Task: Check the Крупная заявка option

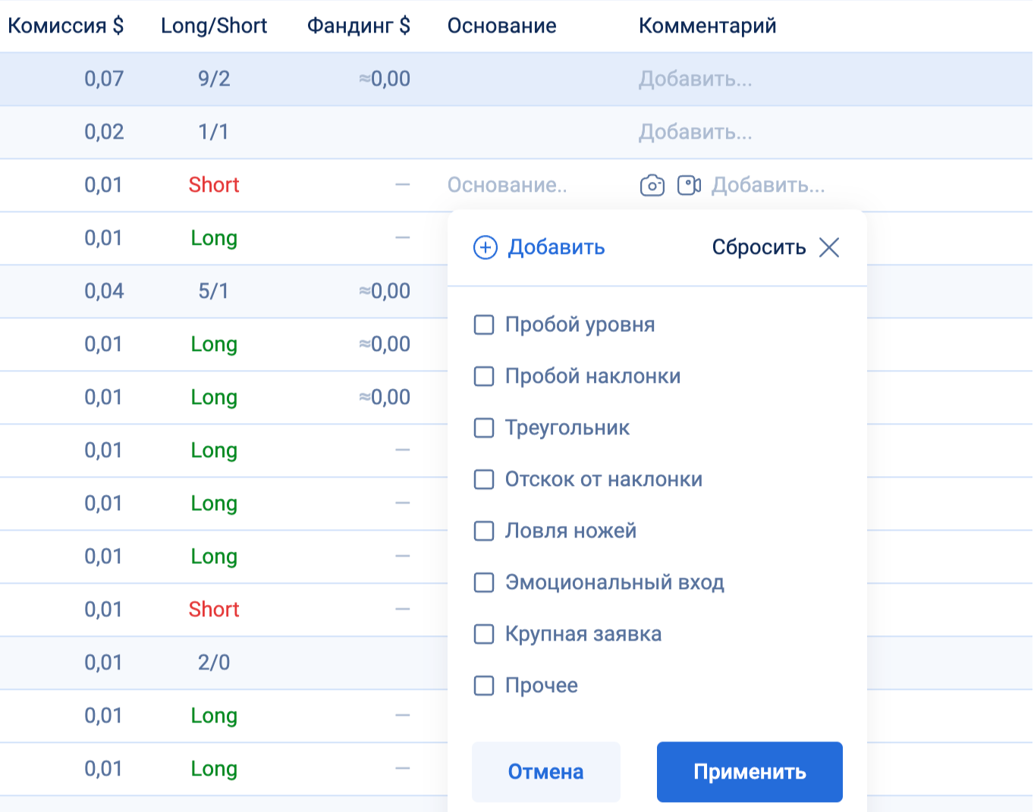Action: coord(484,634)
